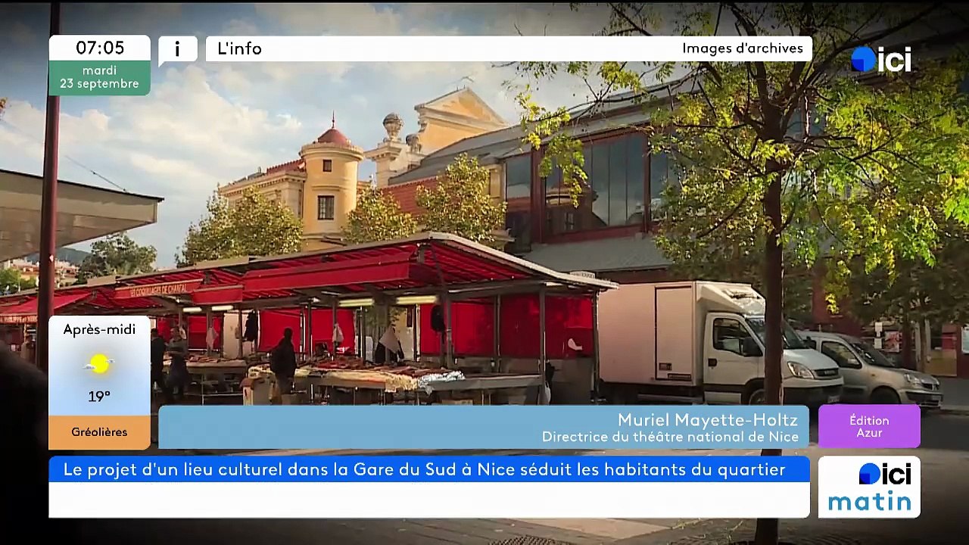Select the 'mardi 23 septembre' date box

100,77
